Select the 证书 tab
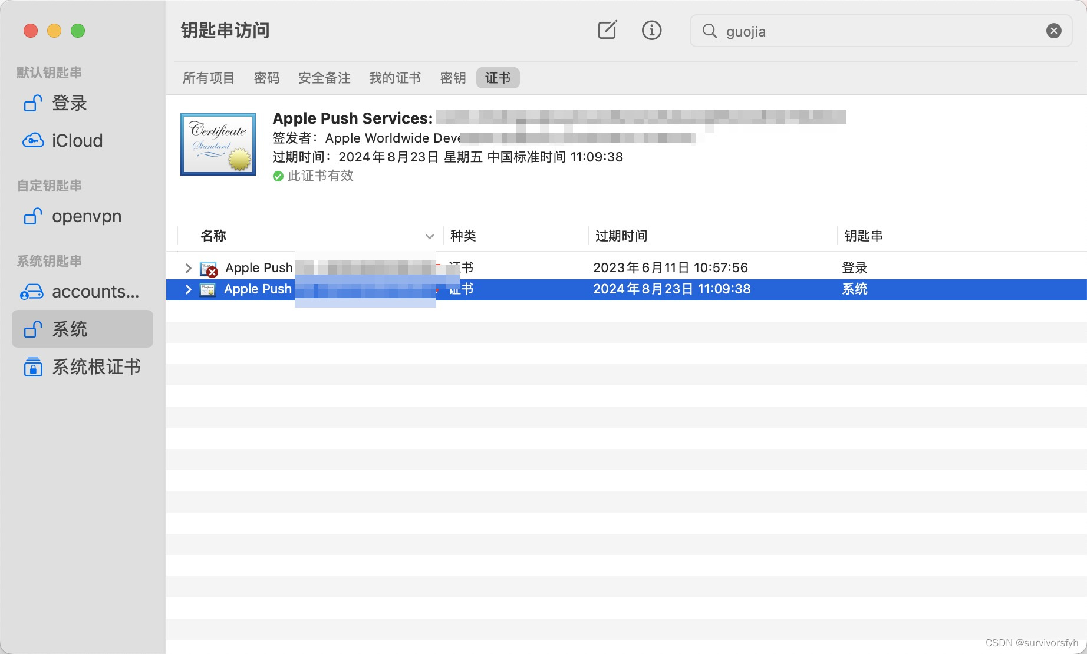The width and height of the screenshot is (1087, 654). pyautogui.click(x=498, y=78)
